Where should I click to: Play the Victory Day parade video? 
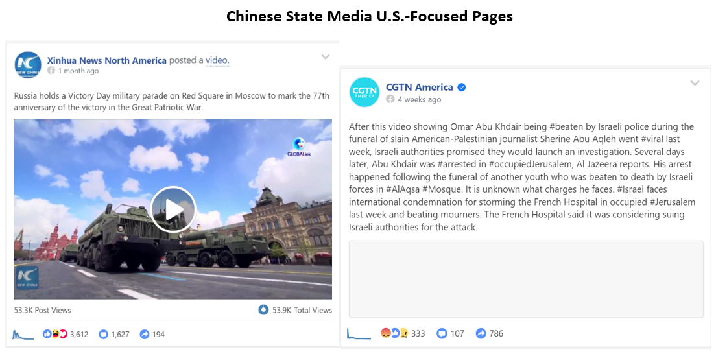[173, 209]
